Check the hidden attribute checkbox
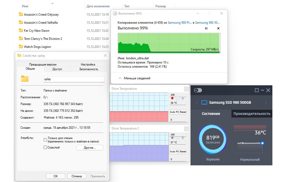Image resolution: width=287 pixels, height=182 pixels. (45, 147)
